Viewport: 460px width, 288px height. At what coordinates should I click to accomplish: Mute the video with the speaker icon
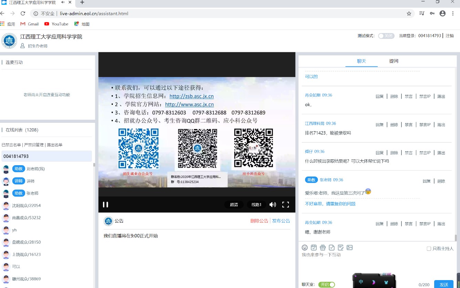273,204
